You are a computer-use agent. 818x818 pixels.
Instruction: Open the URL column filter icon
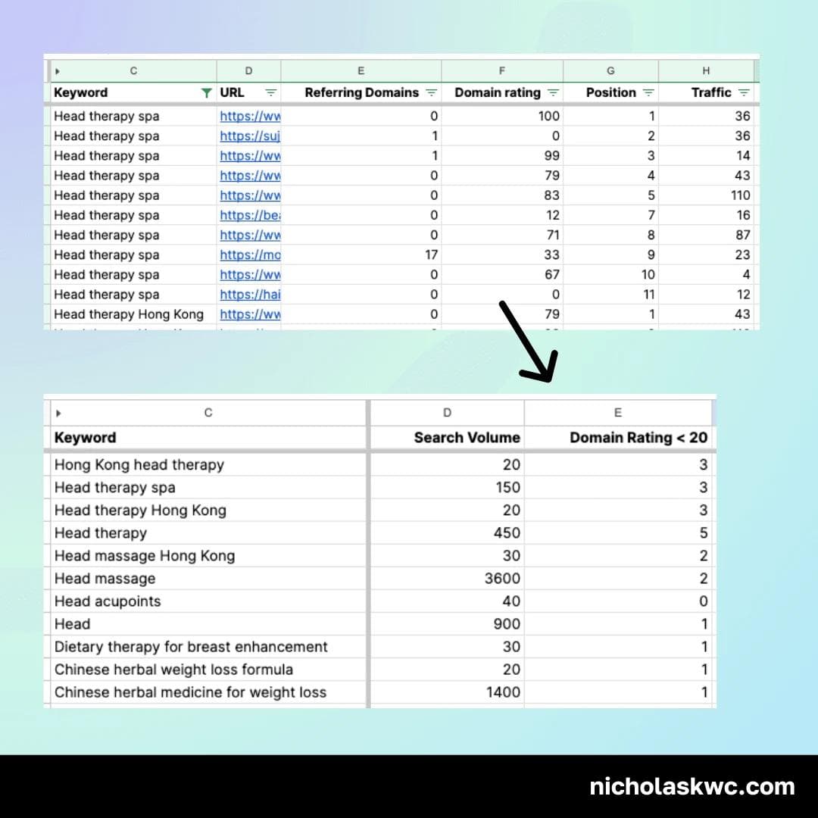click(x=270, y=93)
